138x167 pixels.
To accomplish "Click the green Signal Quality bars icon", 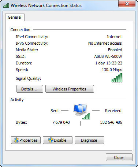I will click(x=117, y=78).
